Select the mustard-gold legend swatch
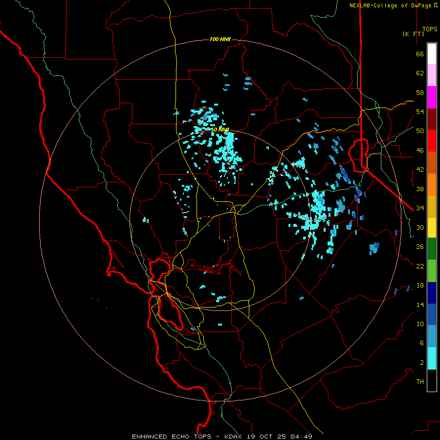 432,207
